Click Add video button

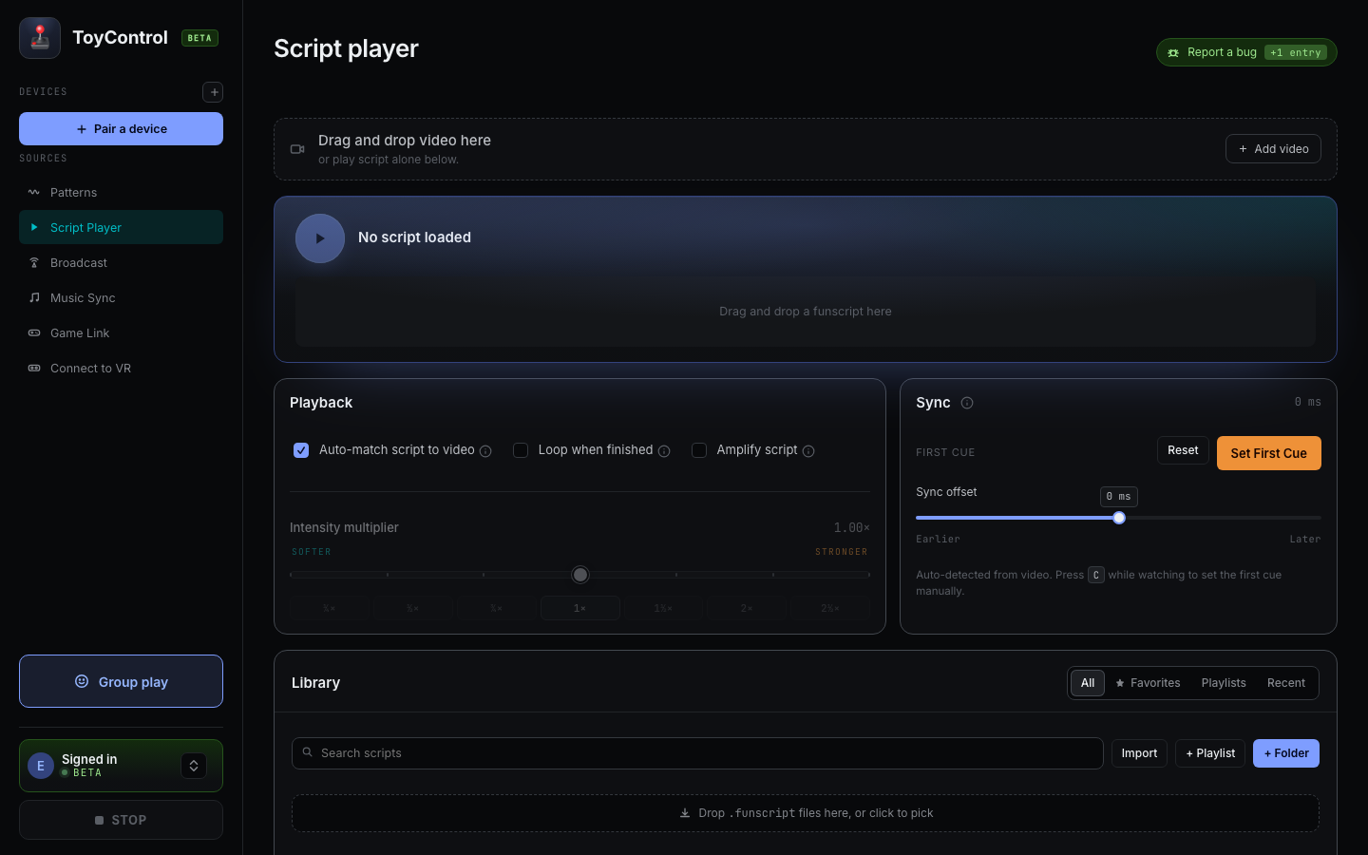click(x=1273, y=149)
